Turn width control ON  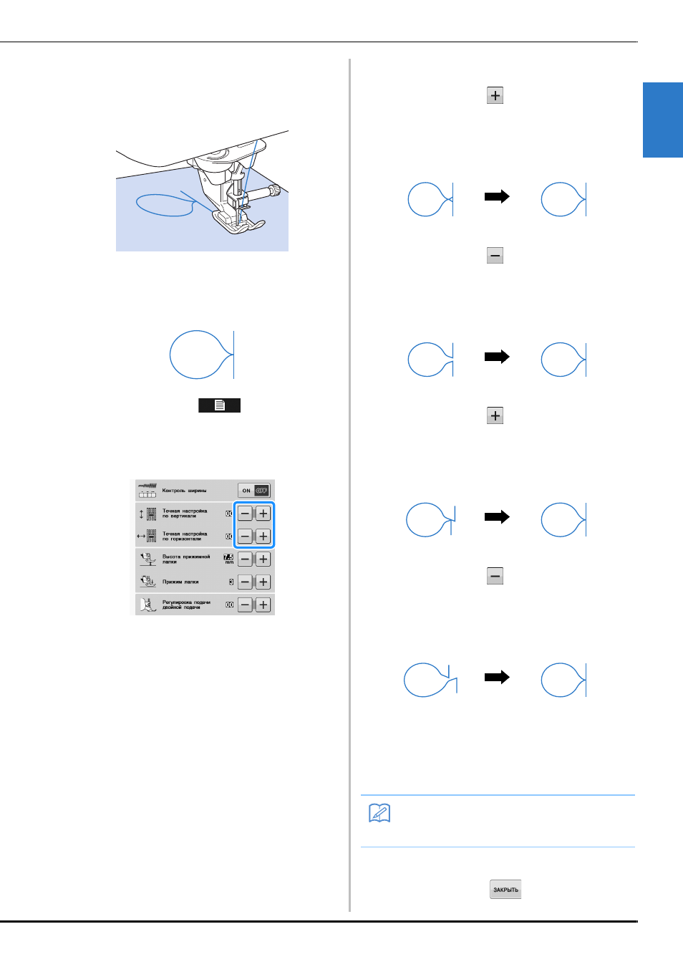246,491
